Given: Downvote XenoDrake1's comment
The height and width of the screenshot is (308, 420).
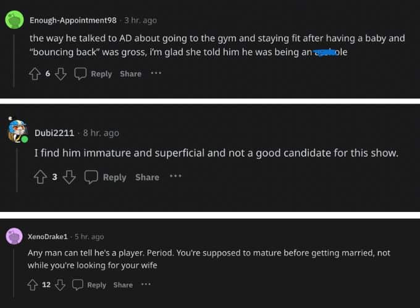Looking at the screenshot, I should click(x=61, y=285).
